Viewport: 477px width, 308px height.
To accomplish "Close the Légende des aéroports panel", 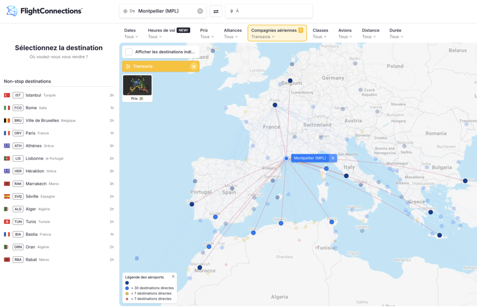I will [173, 276].
